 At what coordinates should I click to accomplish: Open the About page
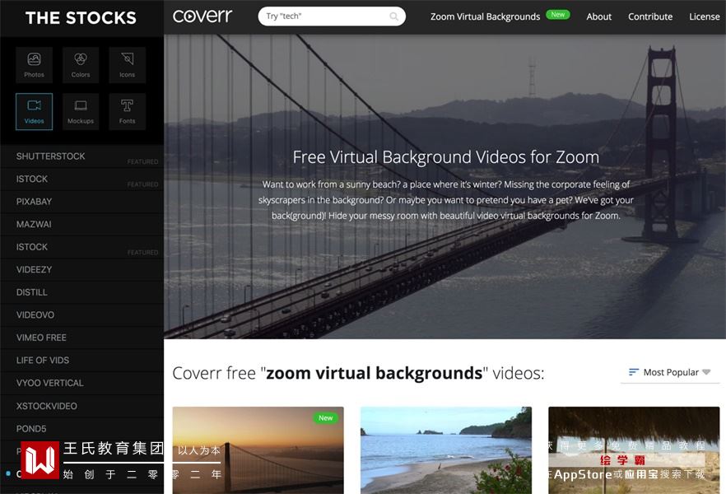coord(598,16)
